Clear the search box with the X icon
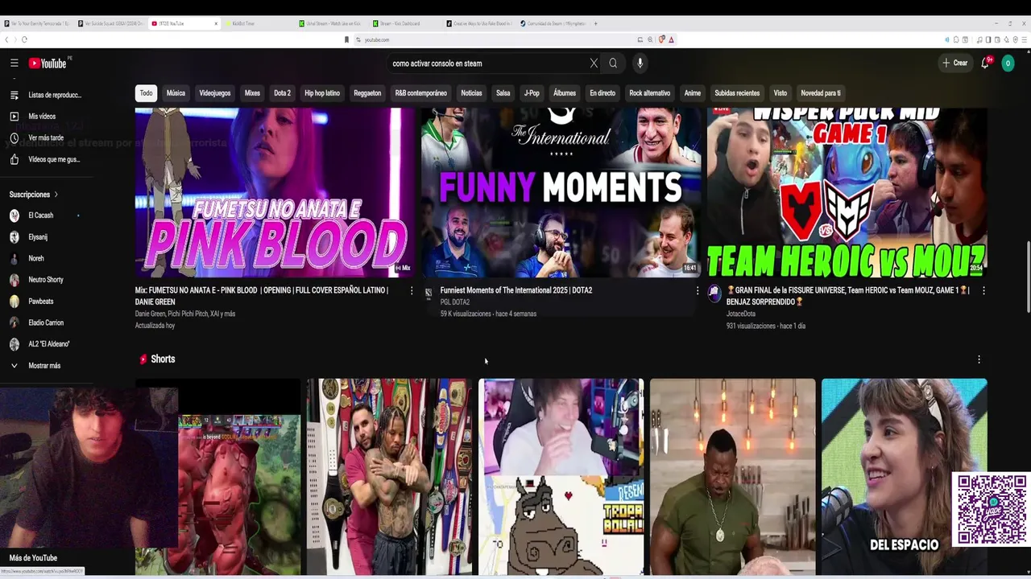This screenshot has width=1031, height=579. point(594,63)
